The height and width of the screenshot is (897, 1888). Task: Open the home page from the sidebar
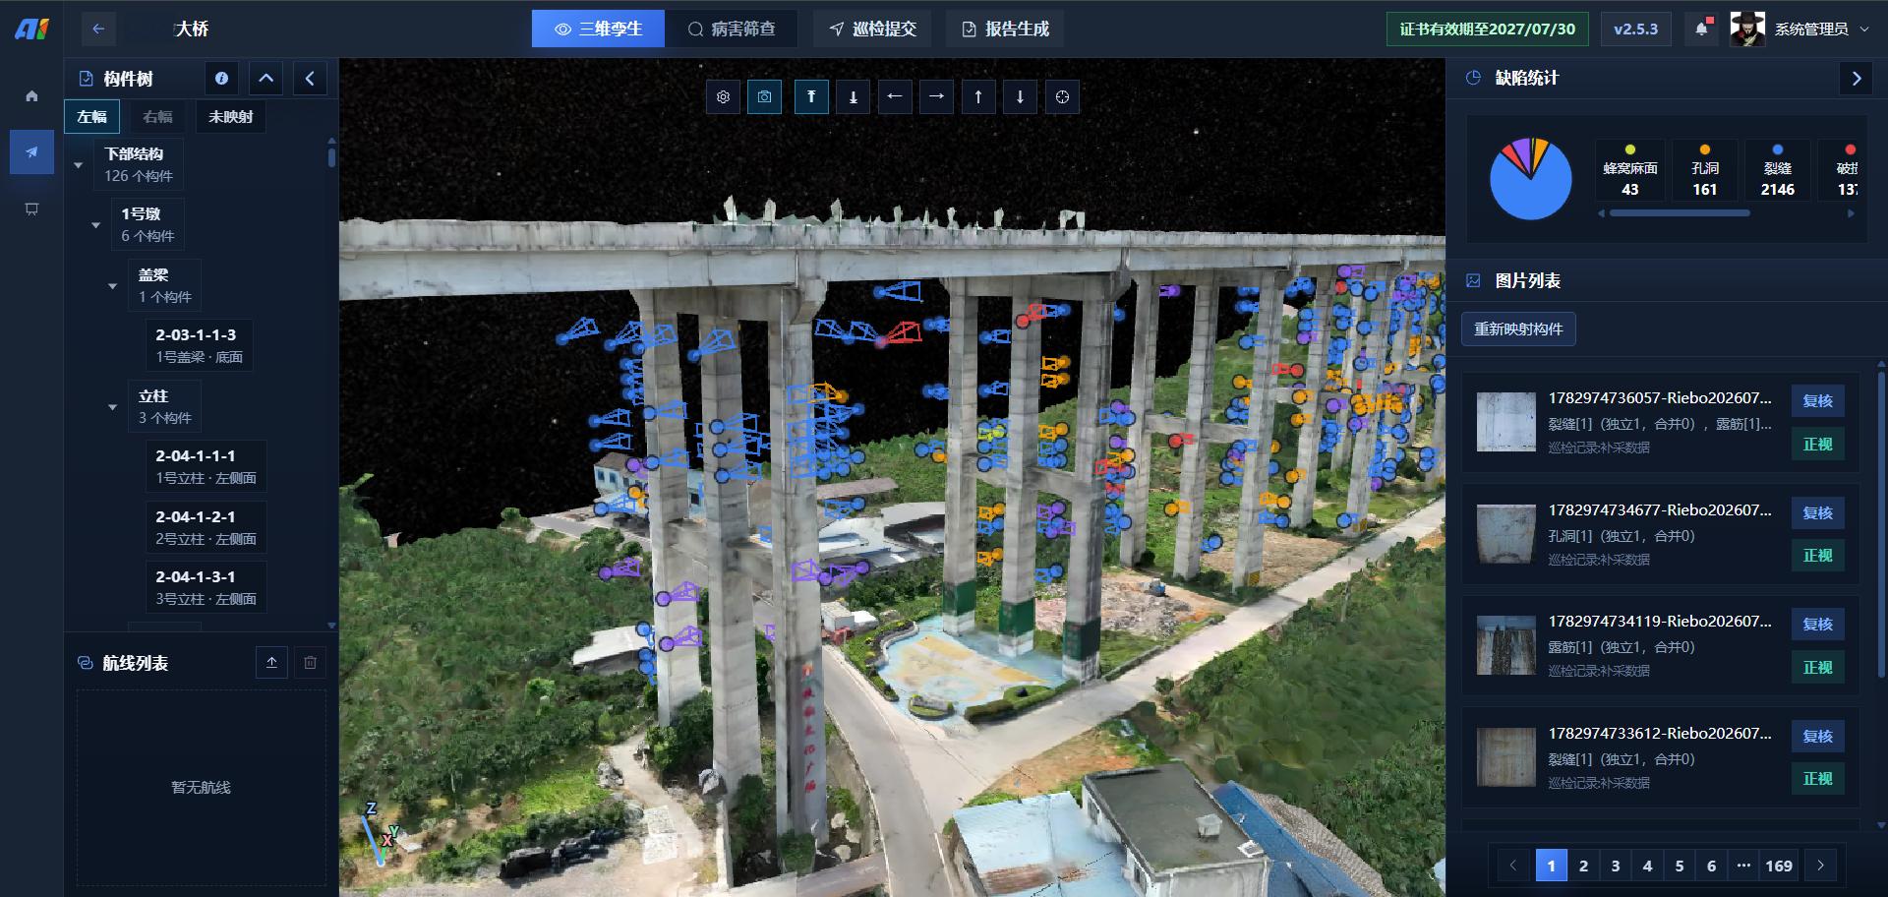click(x=31, y=95)
